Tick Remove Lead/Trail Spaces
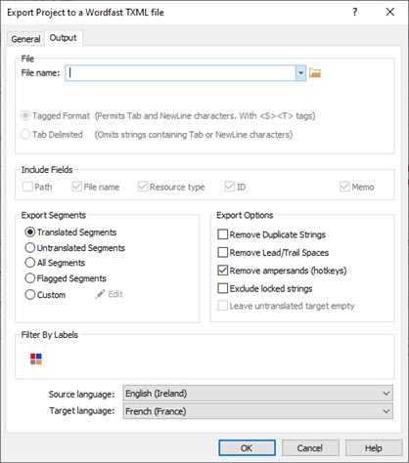 (222, 252)
